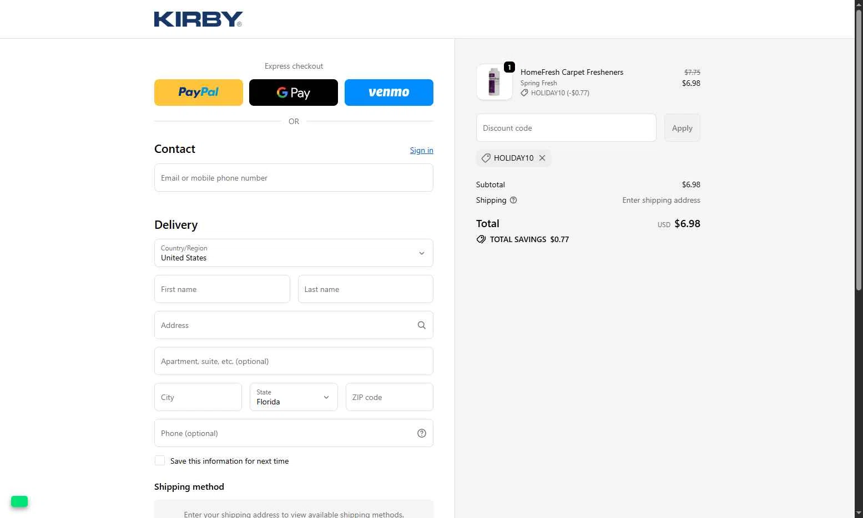
Task: Focus the Email or mobile phone number field
Action: 294,178
